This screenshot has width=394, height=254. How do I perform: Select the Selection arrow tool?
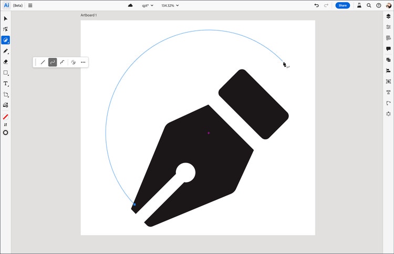pos(6,18)
